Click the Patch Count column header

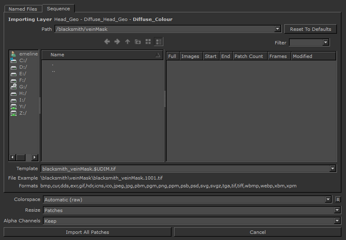click(x=250, y=56)
